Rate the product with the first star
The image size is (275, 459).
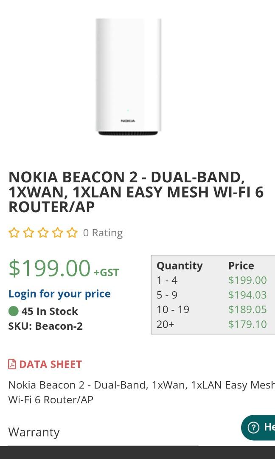(14, 232)
